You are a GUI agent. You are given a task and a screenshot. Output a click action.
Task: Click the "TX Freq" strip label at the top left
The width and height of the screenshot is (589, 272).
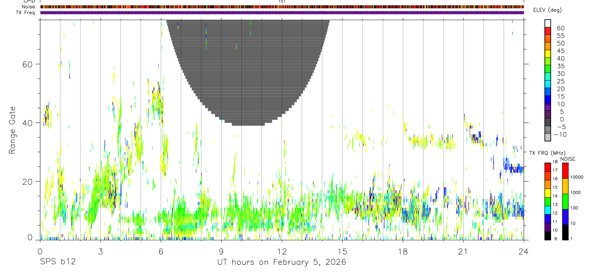click(x=26, y=12)
